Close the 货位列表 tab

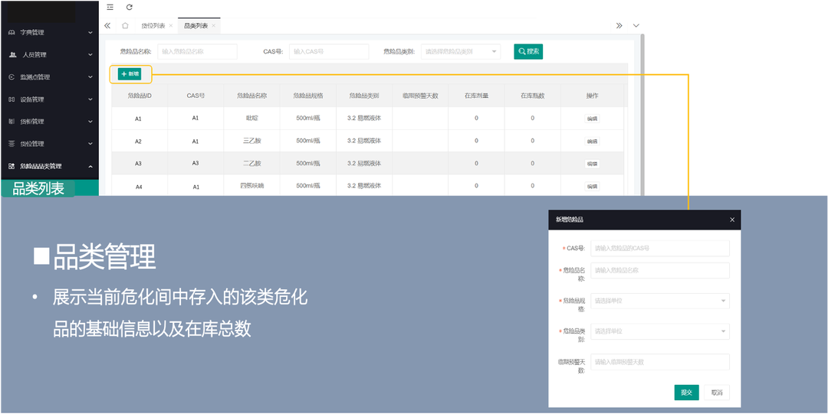[170, 26]
